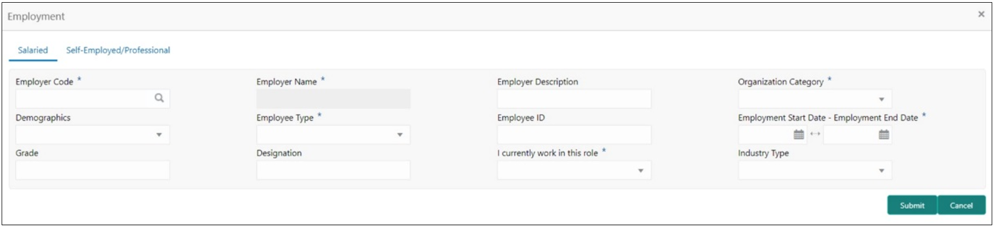Open the Employment End Date calendar icon
This screenshot has width=996, height=229.
tap(883, 135)
